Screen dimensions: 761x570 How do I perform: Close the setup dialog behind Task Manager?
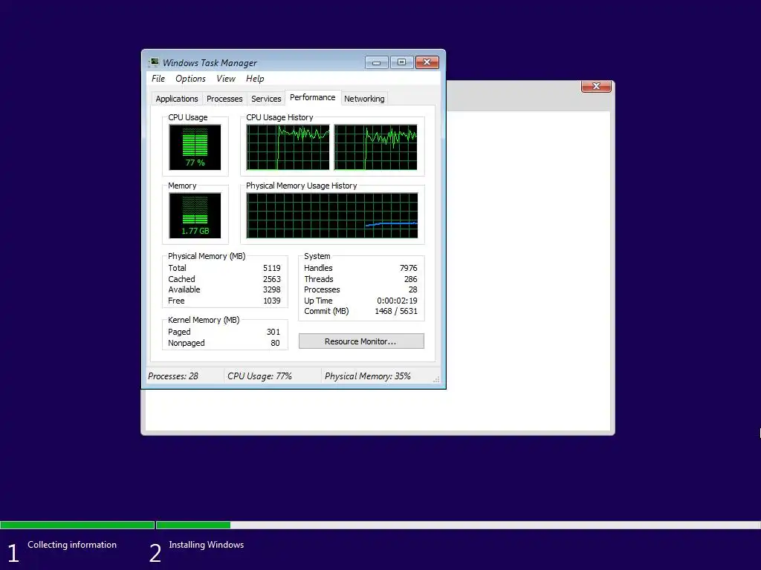tap(596, 86)
